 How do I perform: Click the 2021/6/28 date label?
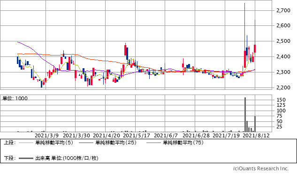(196, 135)
